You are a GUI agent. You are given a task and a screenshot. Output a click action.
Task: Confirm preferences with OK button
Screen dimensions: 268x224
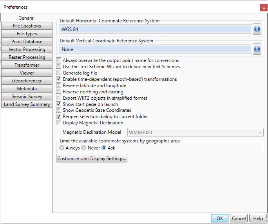pos(219,219)
